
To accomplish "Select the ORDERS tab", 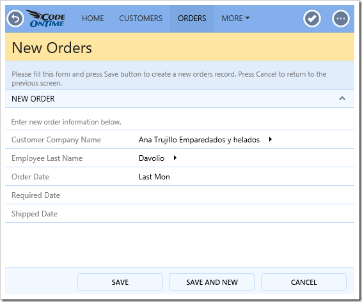I will click(x=192, y=19).
